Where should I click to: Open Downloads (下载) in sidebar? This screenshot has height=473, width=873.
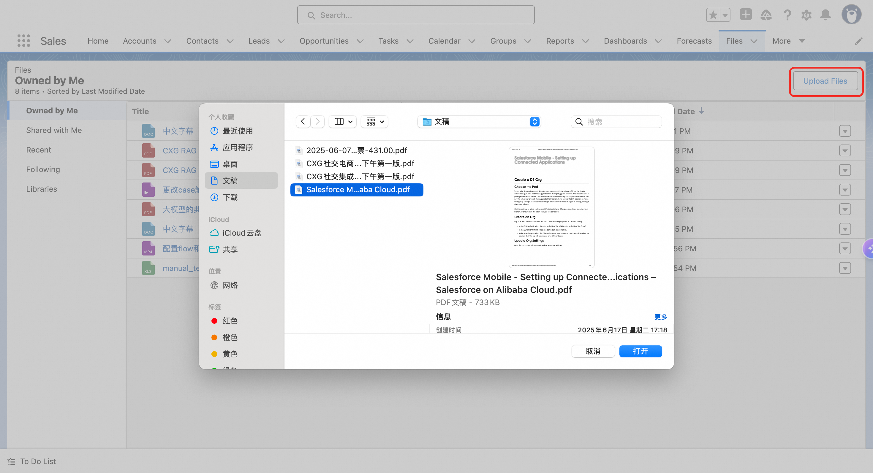tap(241, 197)
